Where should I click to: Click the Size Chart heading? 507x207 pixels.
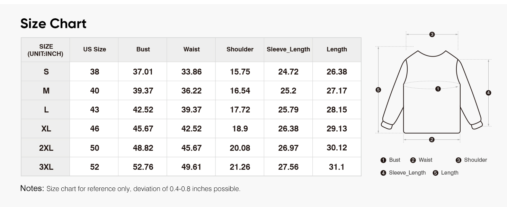click(x=53, y=24)
